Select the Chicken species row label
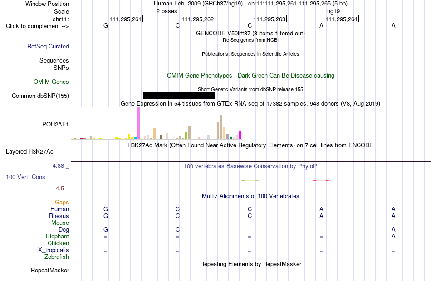This screenshot has width=431, height=281. 58,243
